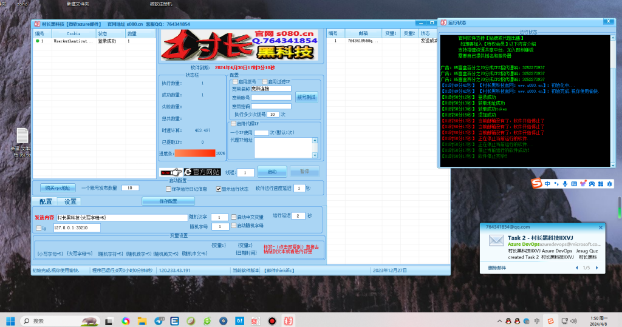Switch to the 设置 tab

(70, 201)
